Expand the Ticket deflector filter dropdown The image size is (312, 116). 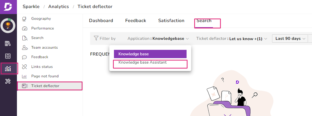231,39
